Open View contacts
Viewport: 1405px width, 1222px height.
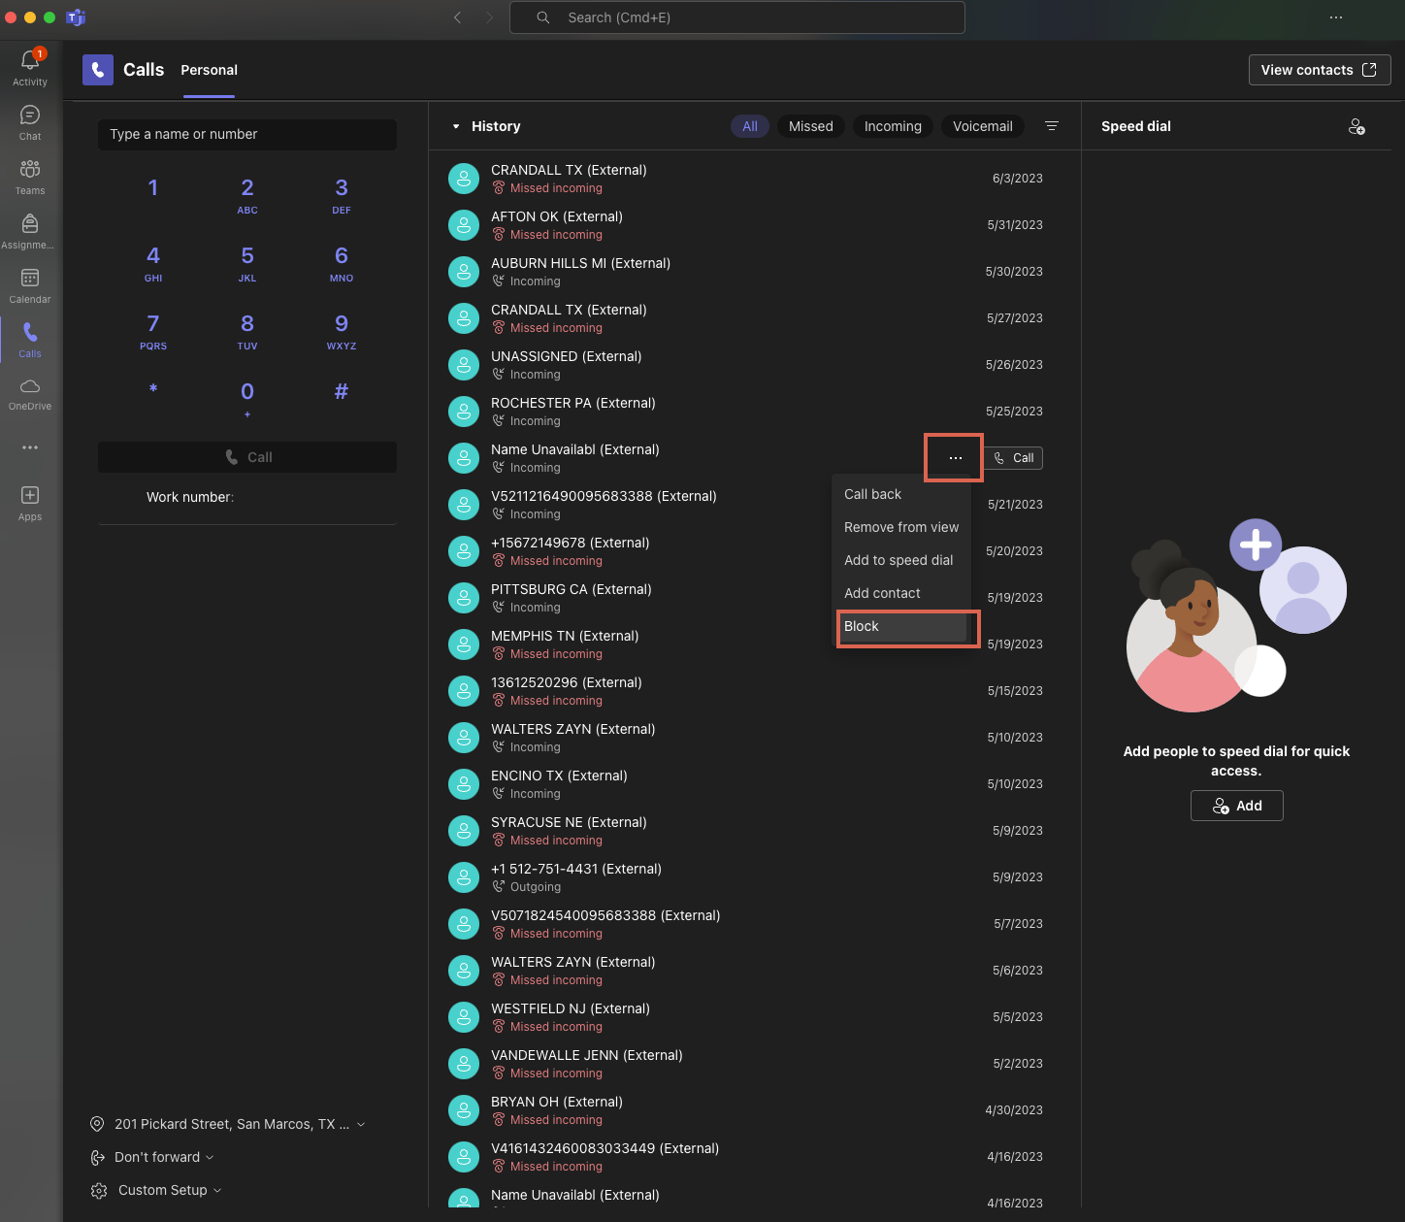point(1320,70)
